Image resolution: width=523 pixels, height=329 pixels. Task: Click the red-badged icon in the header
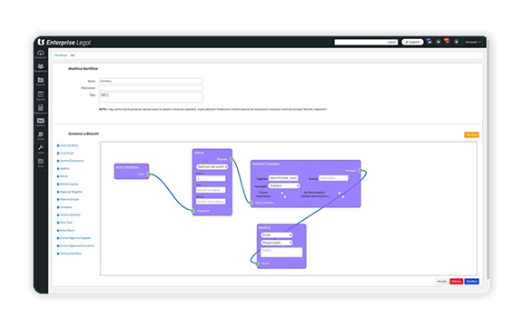[x=448, y=42]
